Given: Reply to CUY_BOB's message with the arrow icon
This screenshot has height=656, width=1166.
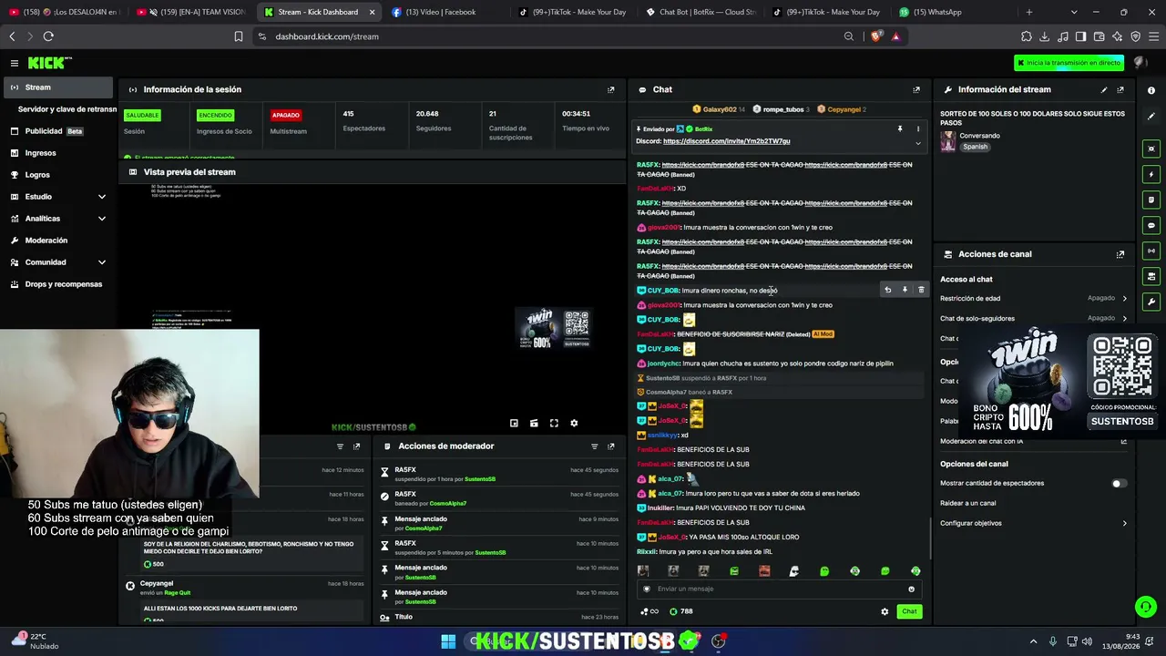Looking at the screenshot, I should point(887,290).
